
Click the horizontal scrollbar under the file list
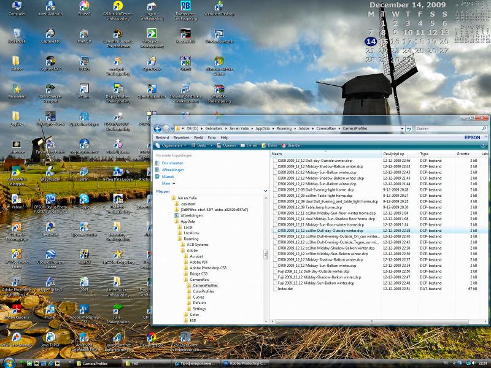coord(372,321)
